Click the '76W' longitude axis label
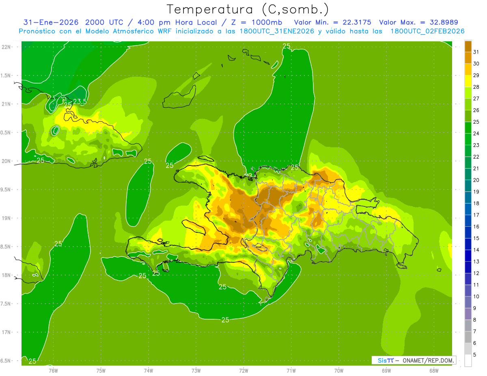This screenshot has height=376, width=487. pyautogui.click(x=53, y=370)
